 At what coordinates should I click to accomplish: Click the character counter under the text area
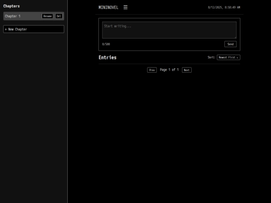pyautogui.click(x=106, y=44)
